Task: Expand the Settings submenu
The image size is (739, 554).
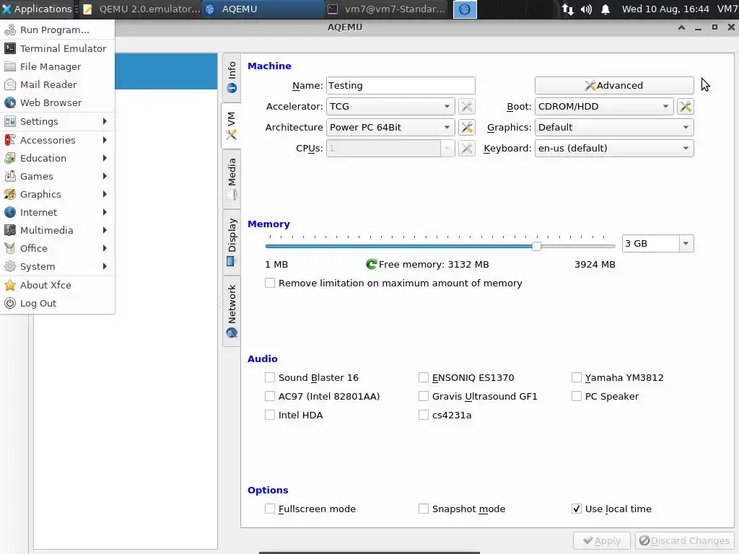Action: tap(57, 121)
